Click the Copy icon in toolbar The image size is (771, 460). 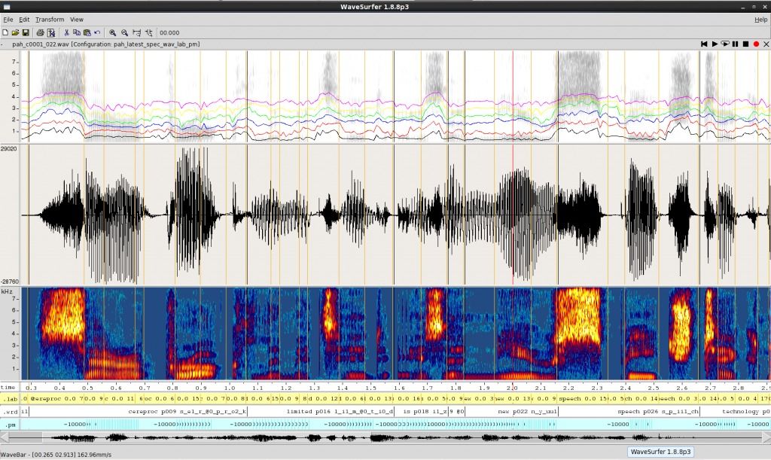(x=77, y=33)
